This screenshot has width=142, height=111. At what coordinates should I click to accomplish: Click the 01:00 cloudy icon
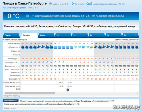(23, 47)
